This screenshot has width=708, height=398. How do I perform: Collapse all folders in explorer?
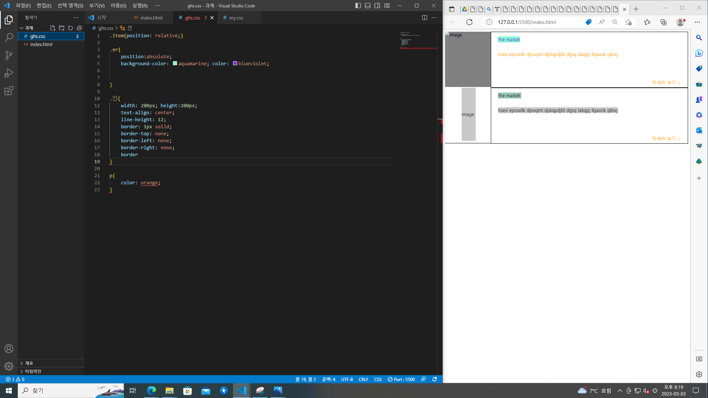click(x=79, y=28)
